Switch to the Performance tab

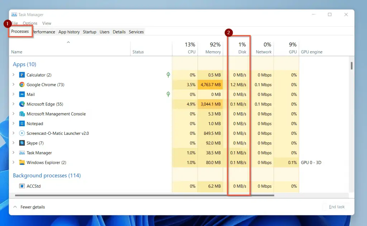pos(44,32)
